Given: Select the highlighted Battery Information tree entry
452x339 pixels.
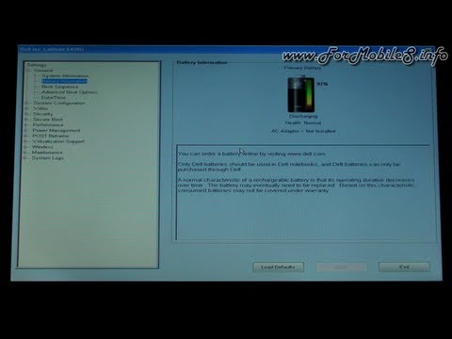Looking at the screenshot, I should click(x=64, y=81).
